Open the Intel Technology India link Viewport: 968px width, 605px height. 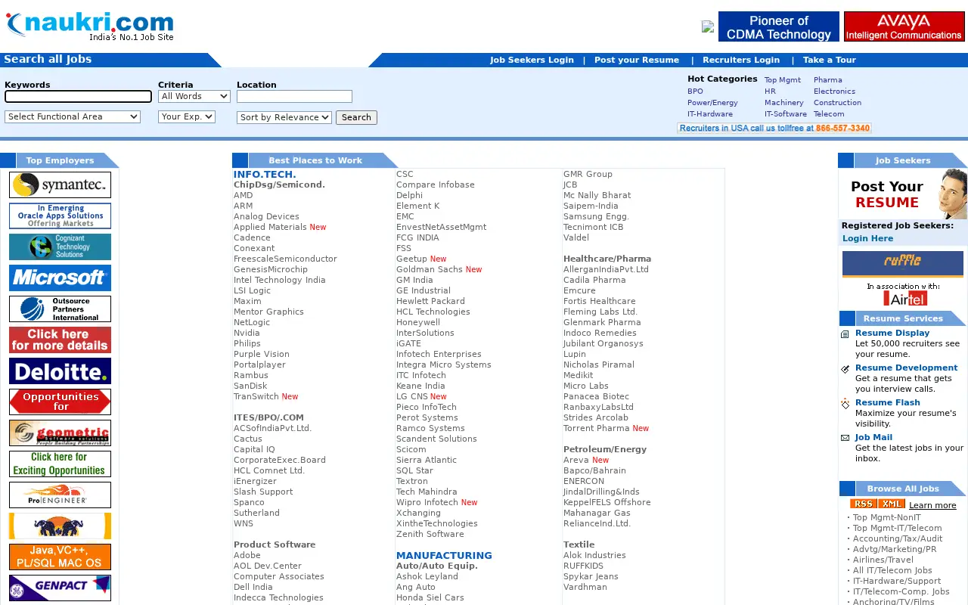coord(280,280)
